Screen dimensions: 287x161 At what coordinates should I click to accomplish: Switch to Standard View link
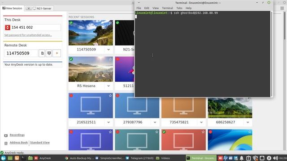pos(40,142)
